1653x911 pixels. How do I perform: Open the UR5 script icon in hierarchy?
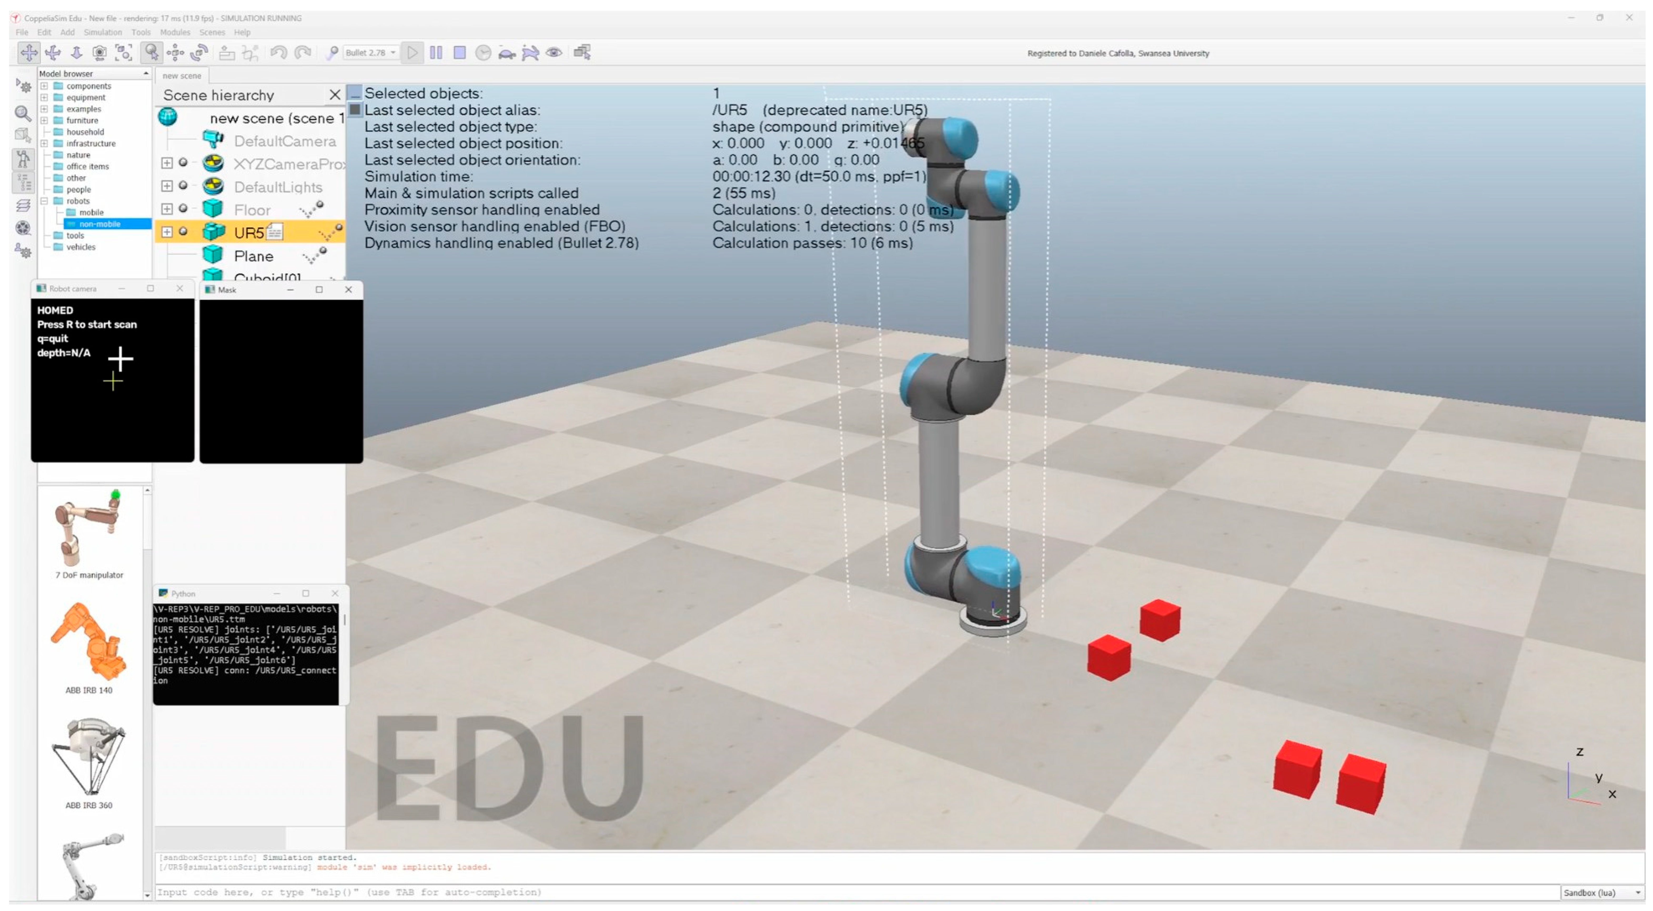click(274, 232)
